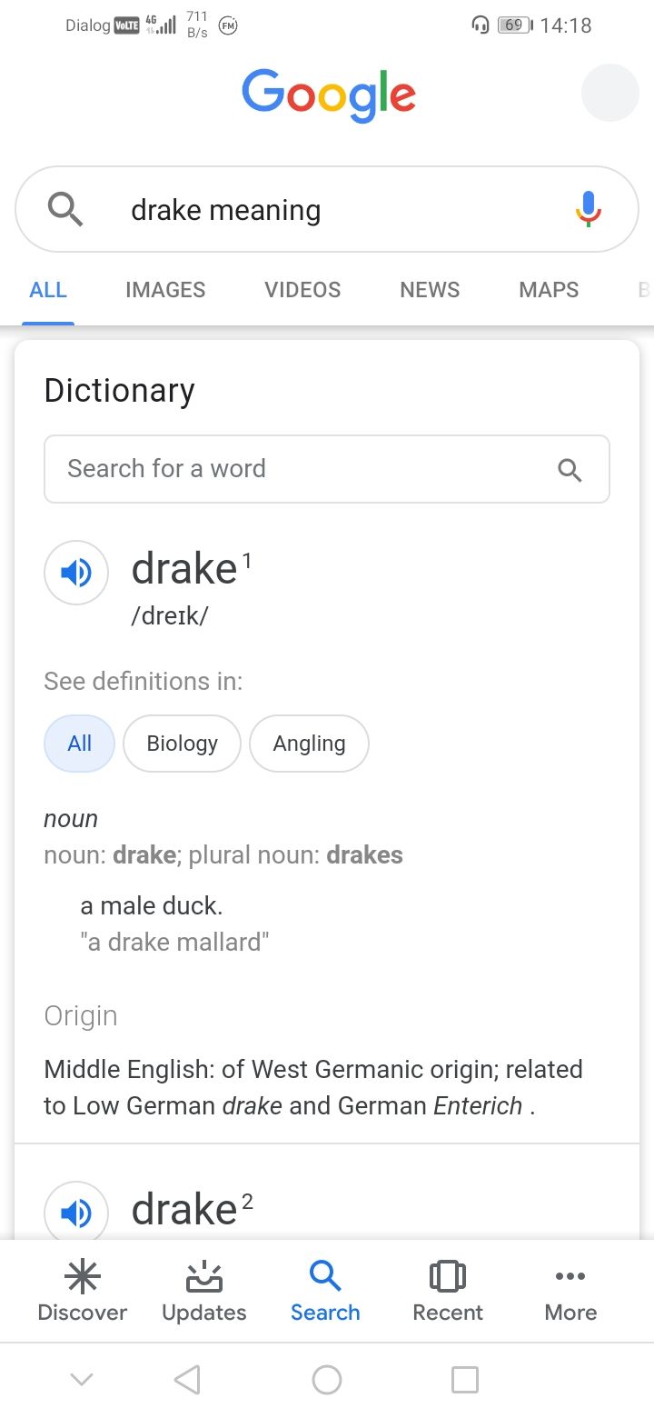Screen dimensions: 654x1418
Task: Play pronunciation audio for drake²
Action: point(76,1211)
